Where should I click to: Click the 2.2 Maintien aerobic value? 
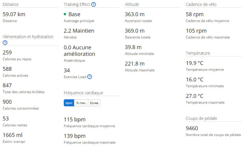pos(79,31)
